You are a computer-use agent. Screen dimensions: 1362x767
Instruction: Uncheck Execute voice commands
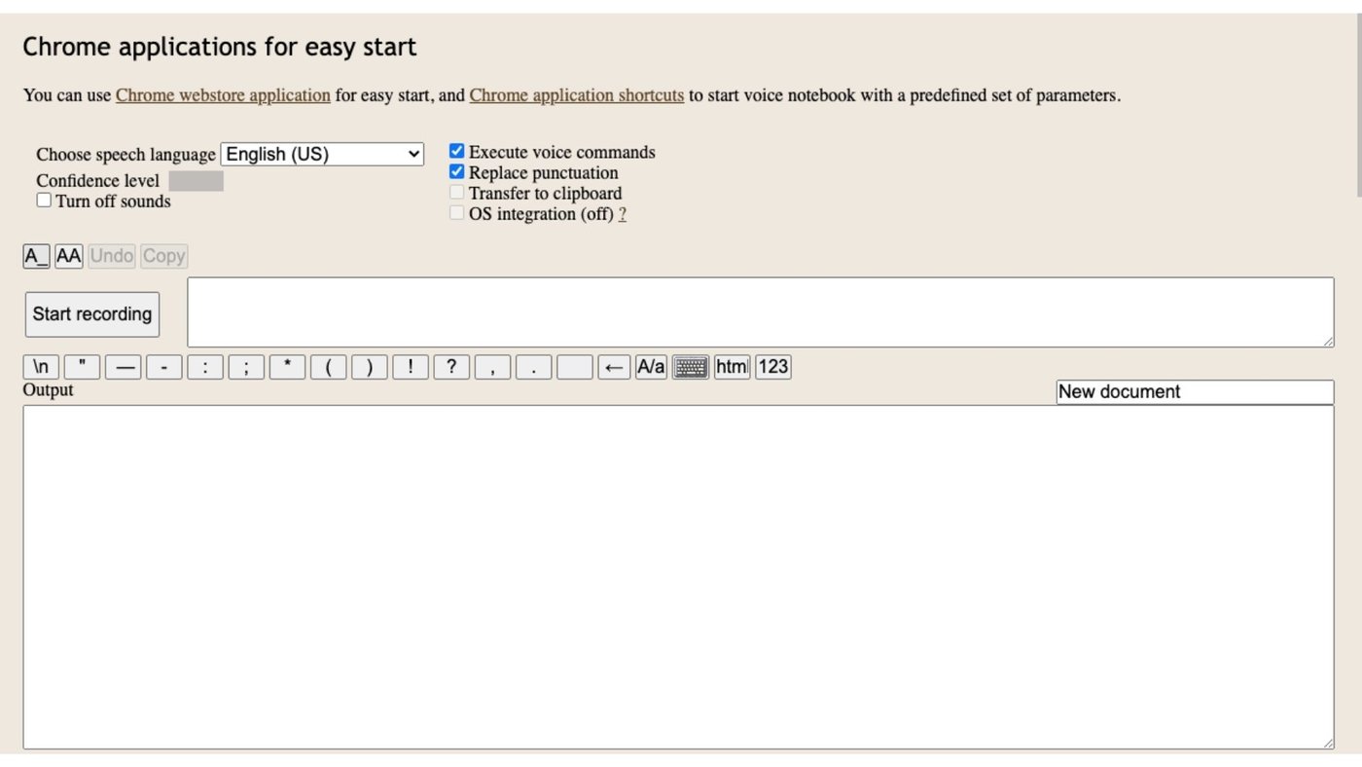click(x=456, y=150)
